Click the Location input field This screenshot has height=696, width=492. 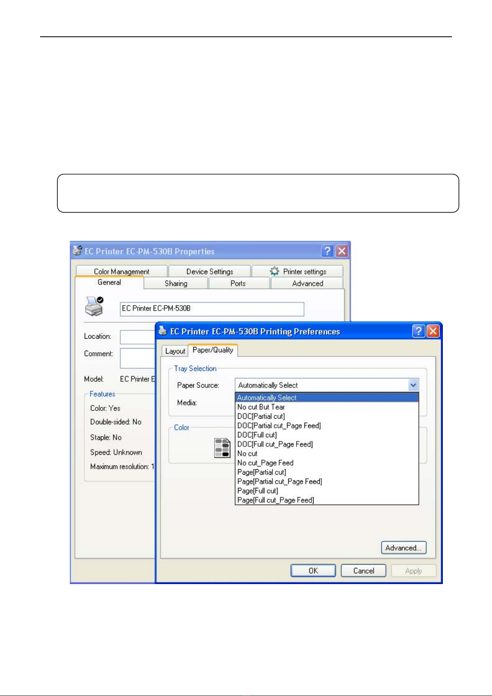point(137,337)
